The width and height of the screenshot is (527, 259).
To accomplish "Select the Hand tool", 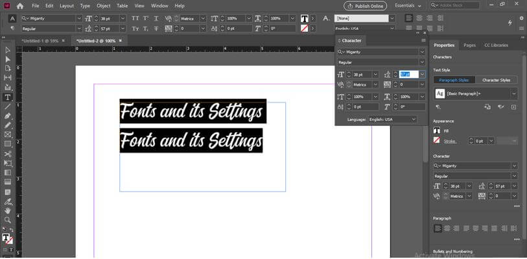I will [x=8, y=211].
